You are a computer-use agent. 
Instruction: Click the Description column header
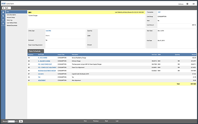75,55
